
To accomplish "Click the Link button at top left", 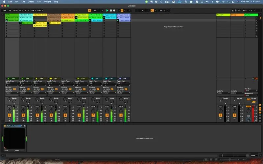I will [x=5, y=10].
